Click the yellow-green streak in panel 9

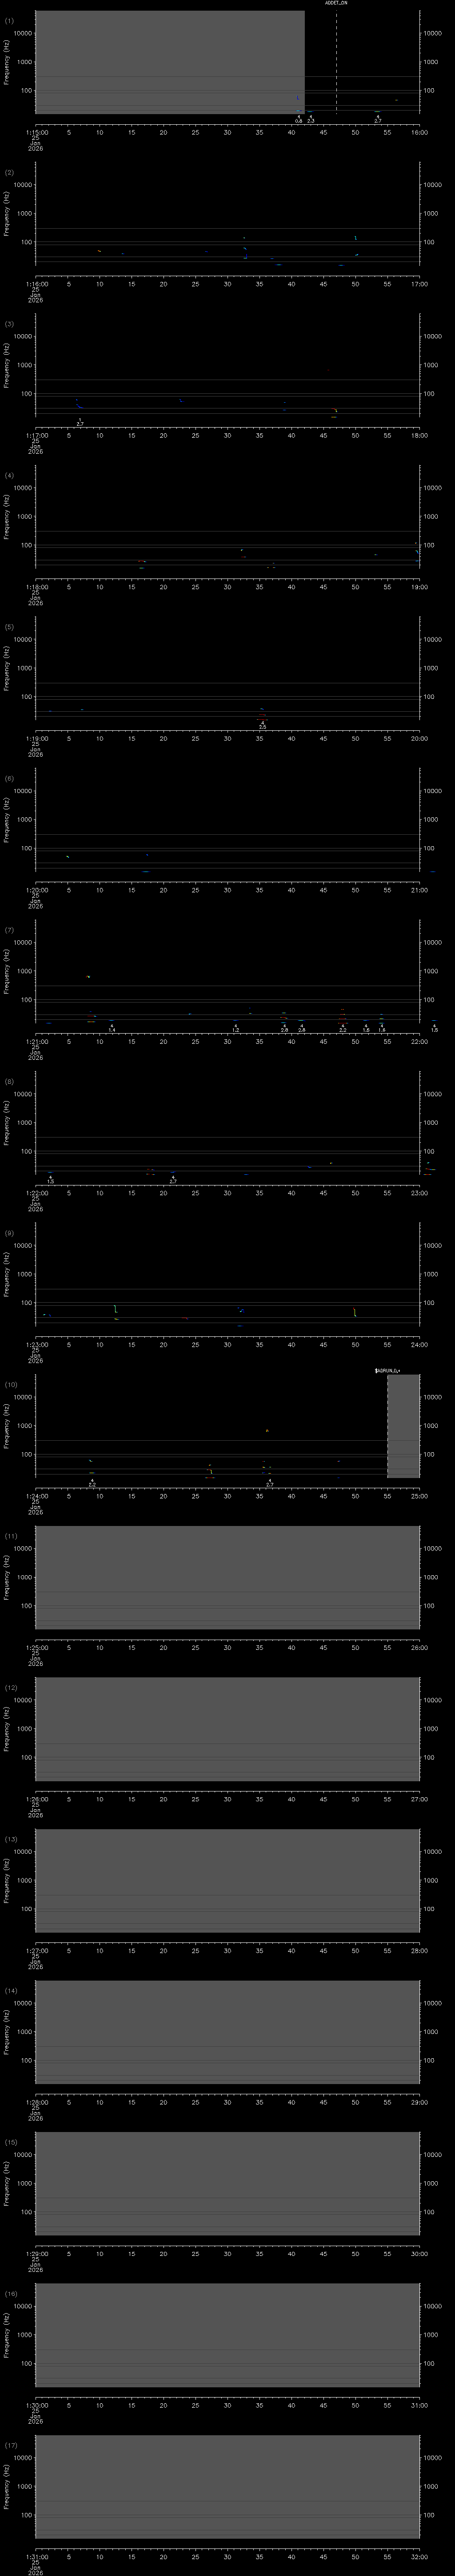[x=354, y=1312]
